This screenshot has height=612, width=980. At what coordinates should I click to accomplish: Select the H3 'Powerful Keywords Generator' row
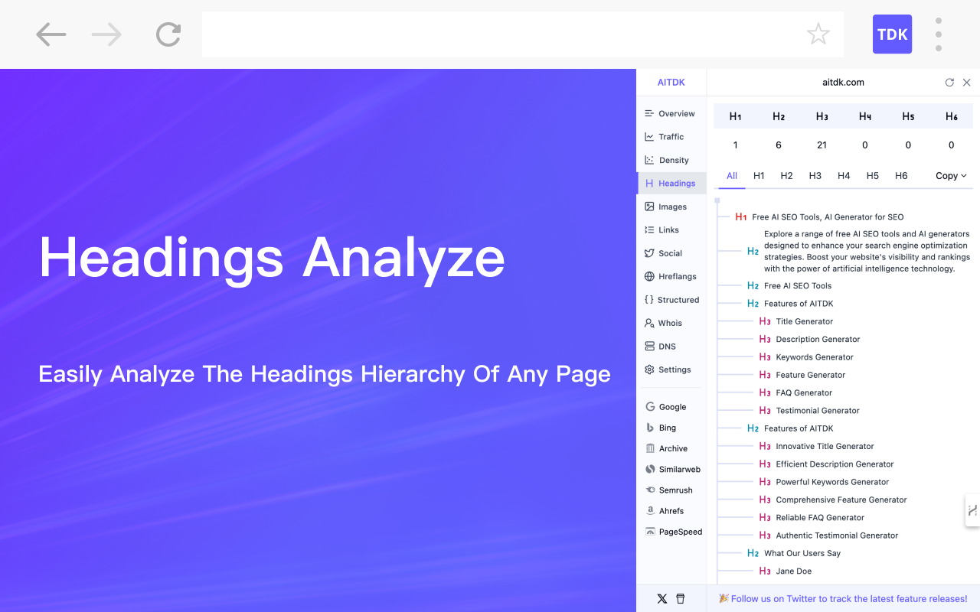point(824,483)
